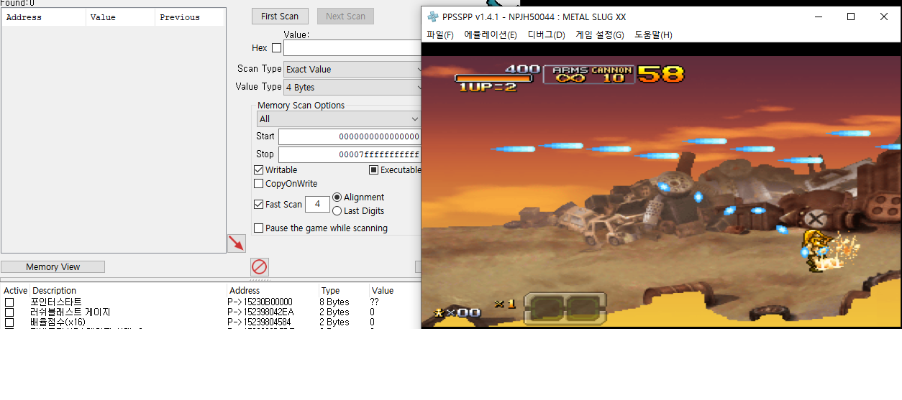
Task: Click the 58 timer in game HUD
Action: click(660, 74)
